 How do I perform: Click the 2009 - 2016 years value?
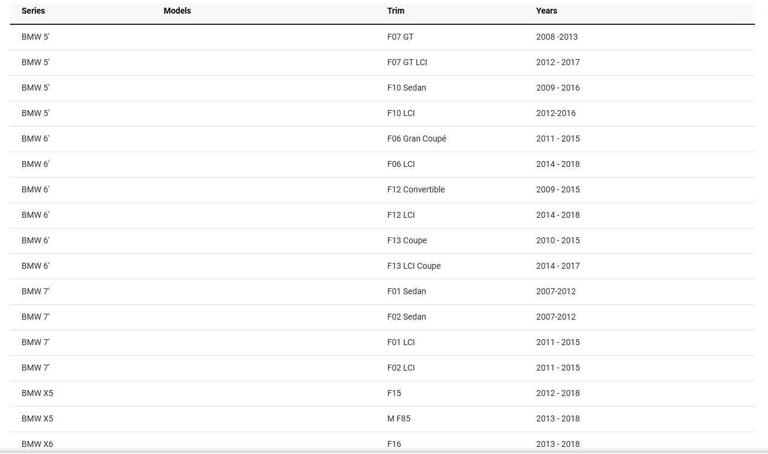[558, 88]
